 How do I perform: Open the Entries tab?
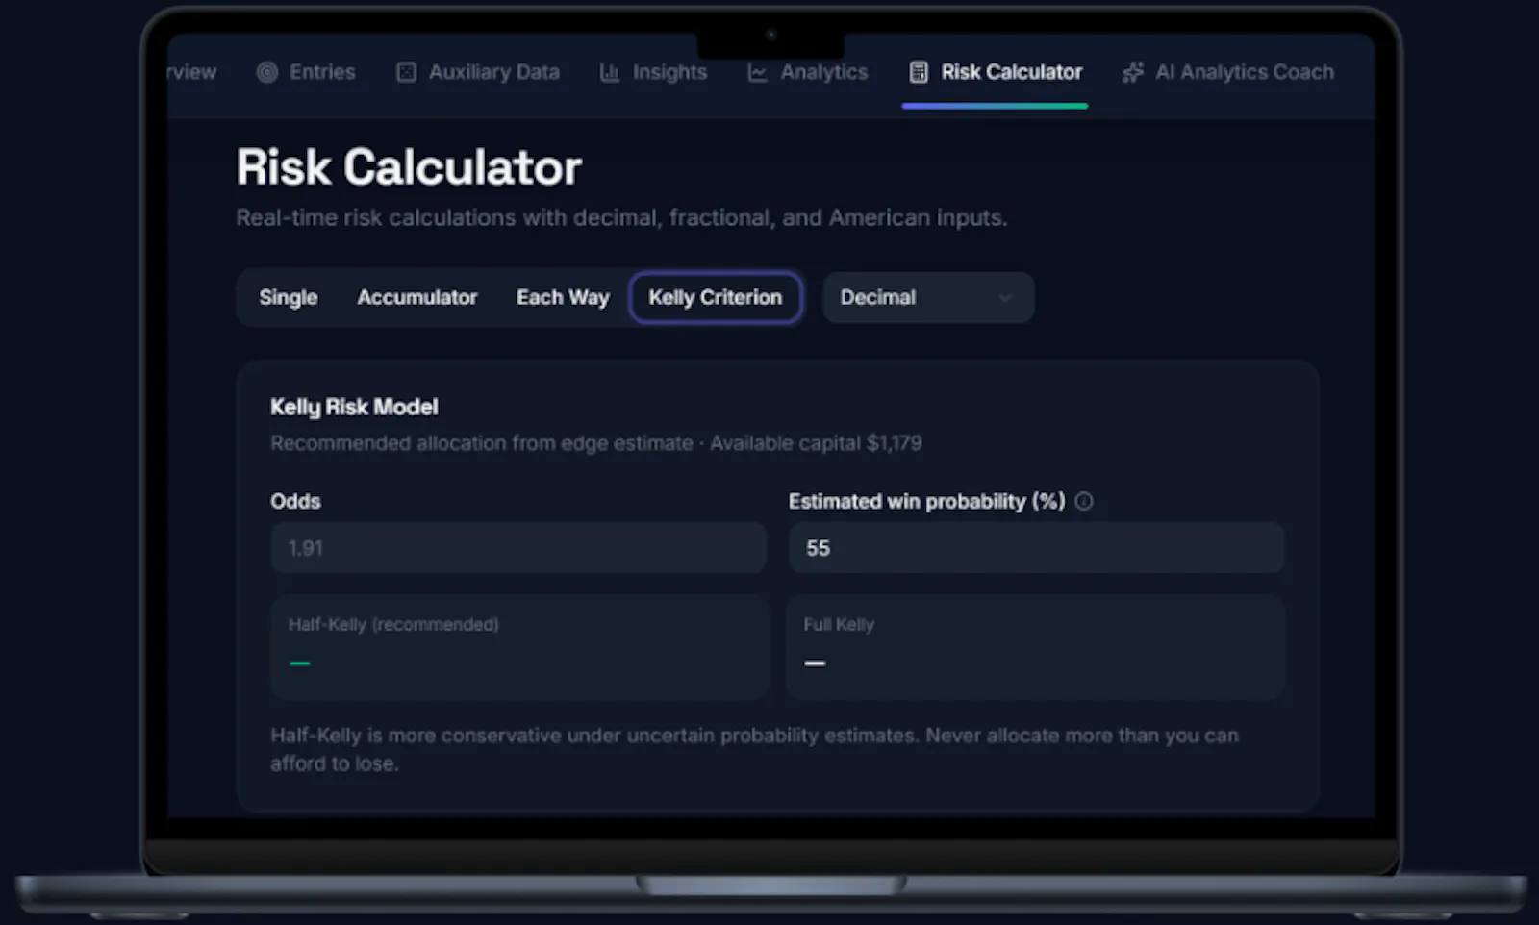[x=306, y=72]
